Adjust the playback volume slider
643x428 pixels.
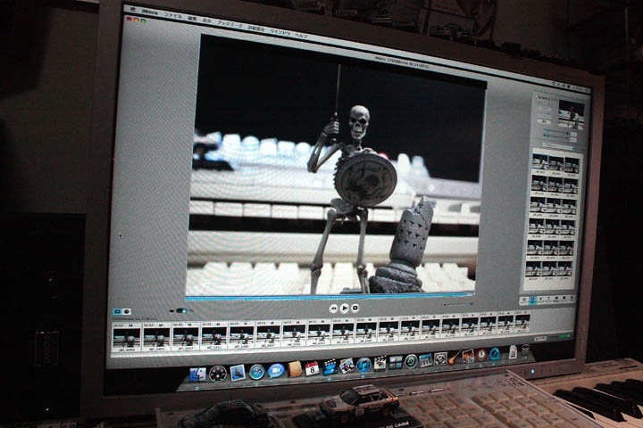click(458, 304)
